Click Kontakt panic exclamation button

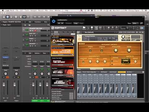pos(128,28)
